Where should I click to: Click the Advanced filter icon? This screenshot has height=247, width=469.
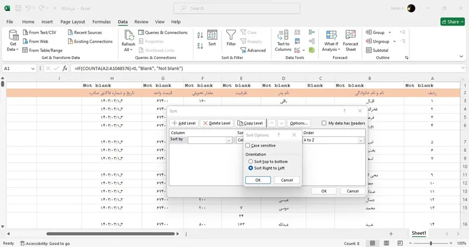point(243,50)
